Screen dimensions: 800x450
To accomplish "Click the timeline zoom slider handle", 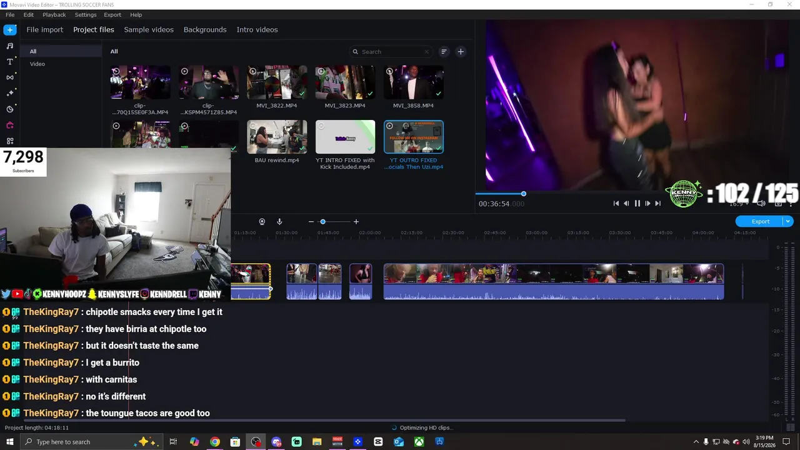I will click(x=323, y=222).
